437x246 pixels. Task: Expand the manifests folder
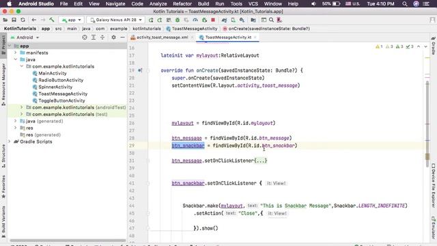tap(16, 53)
